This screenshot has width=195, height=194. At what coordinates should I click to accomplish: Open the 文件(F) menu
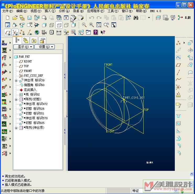[x=7, y=11]
